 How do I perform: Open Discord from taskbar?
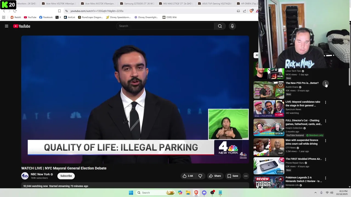204,193
